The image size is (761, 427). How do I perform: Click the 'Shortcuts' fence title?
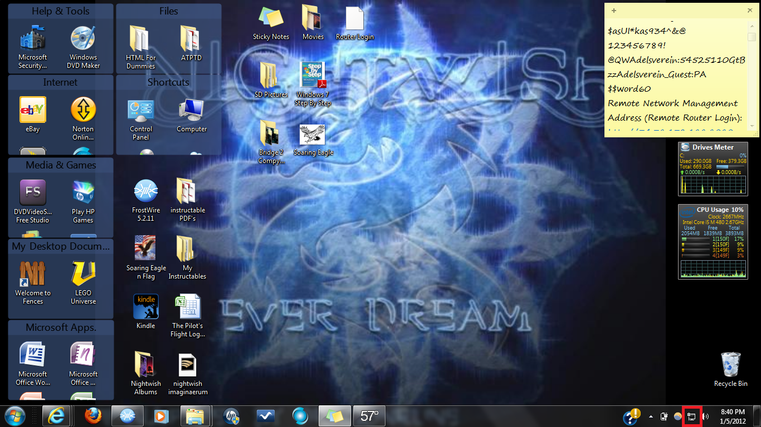coord(168,82)
